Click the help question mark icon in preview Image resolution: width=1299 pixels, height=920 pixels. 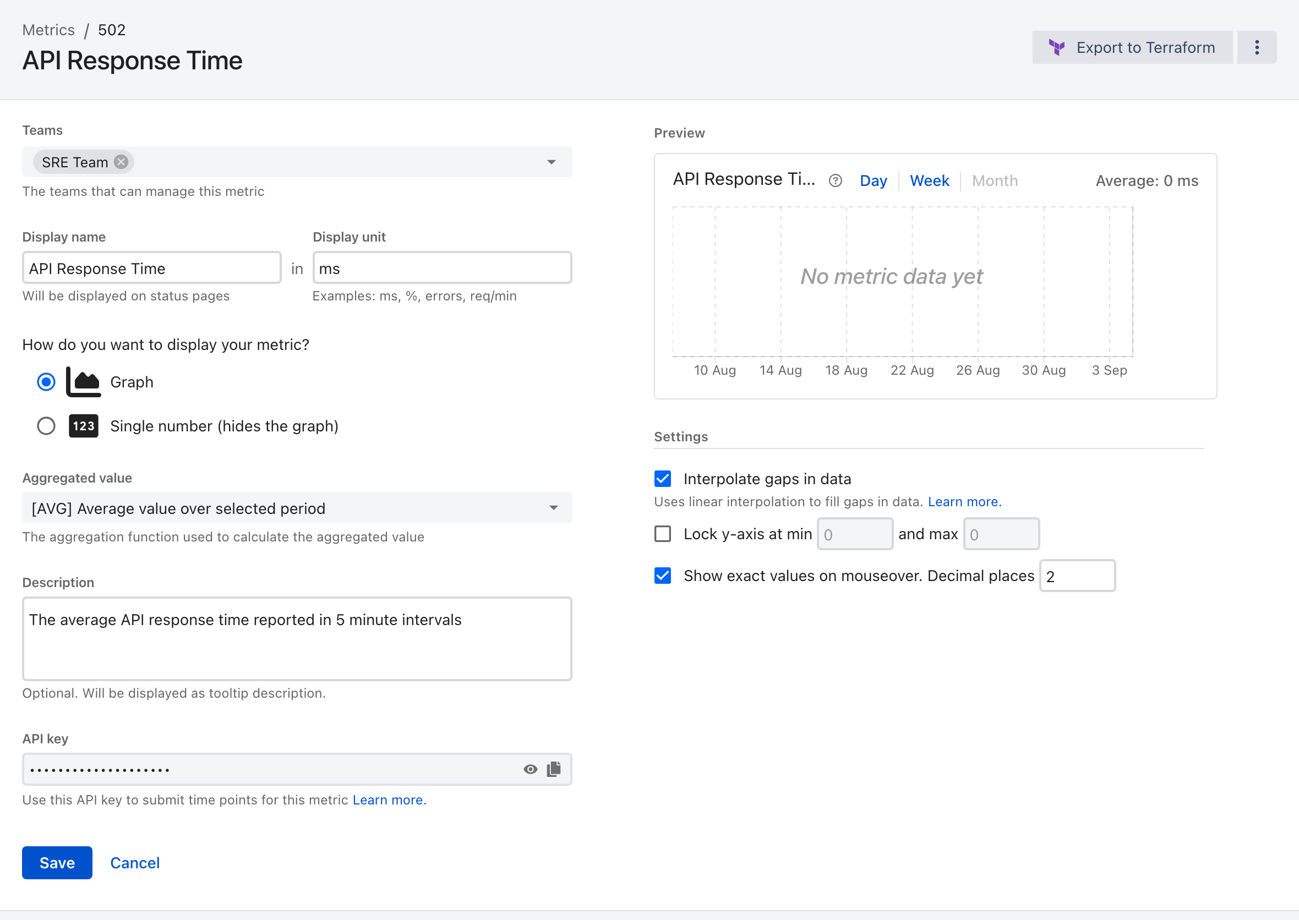click(x=835, y=180)
